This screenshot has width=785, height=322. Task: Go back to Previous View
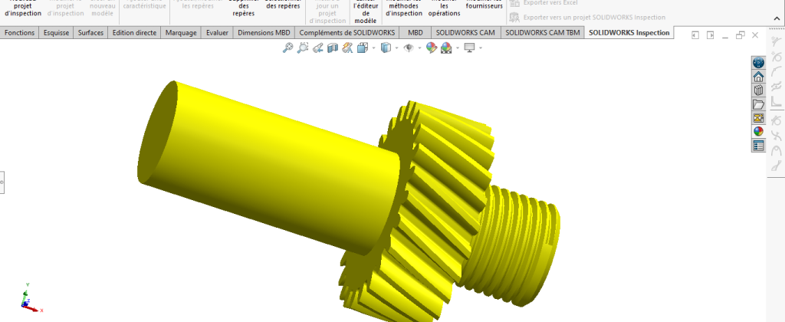(x=317, y=48)
